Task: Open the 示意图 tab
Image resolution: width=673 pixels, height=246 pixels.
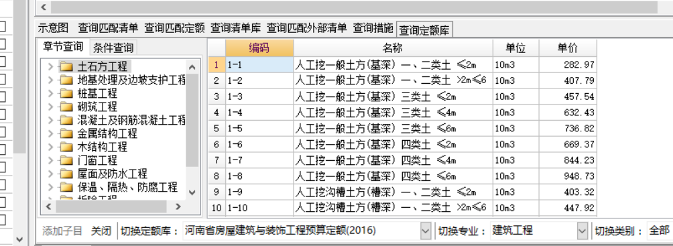Action: (x=53, y=28)
